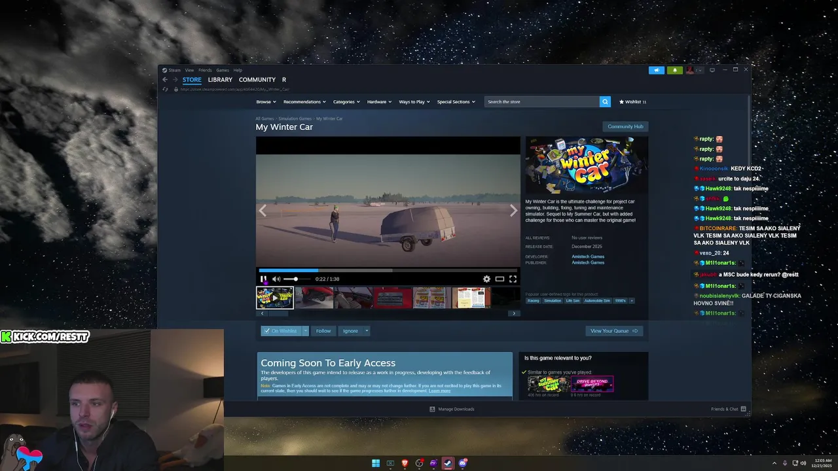838x471 pixels.
Task: Go to previous media with left arrow
Action: tap(263, 210)
